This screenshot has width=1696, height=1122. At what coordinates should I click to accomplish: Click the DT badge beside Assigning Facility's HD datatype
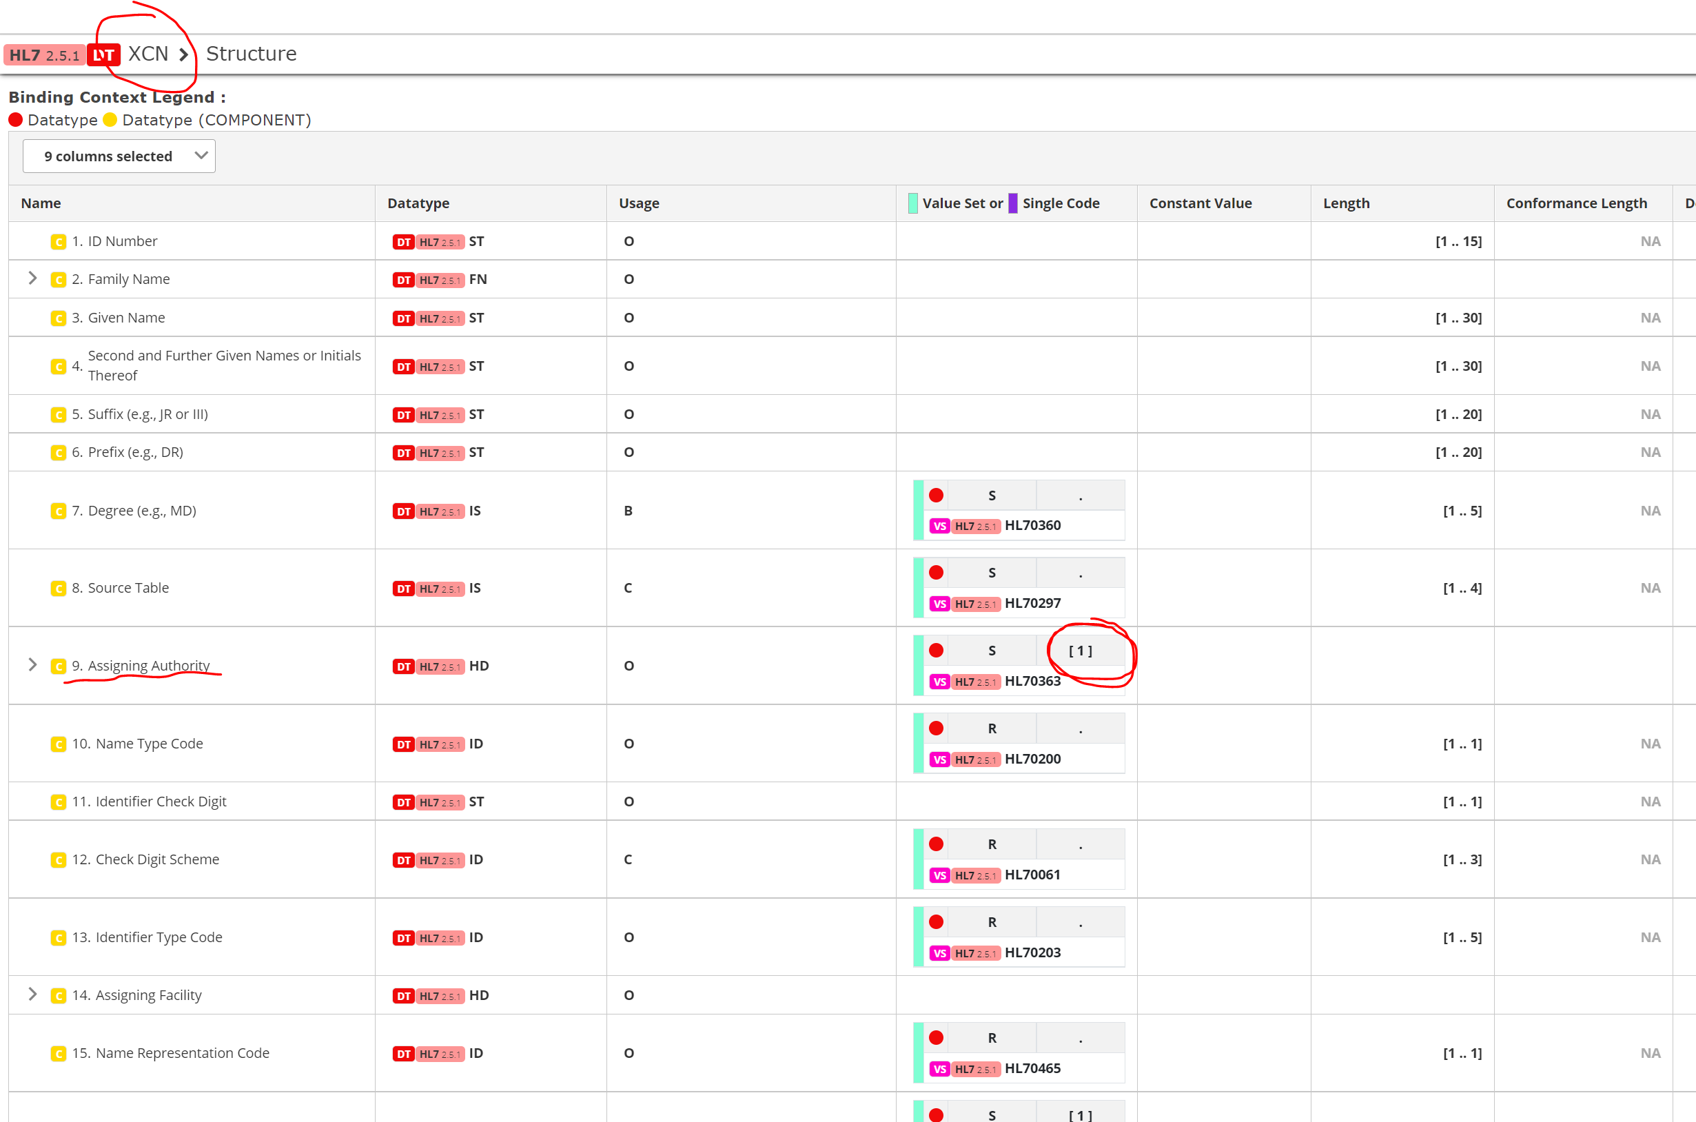click(404, 995)
